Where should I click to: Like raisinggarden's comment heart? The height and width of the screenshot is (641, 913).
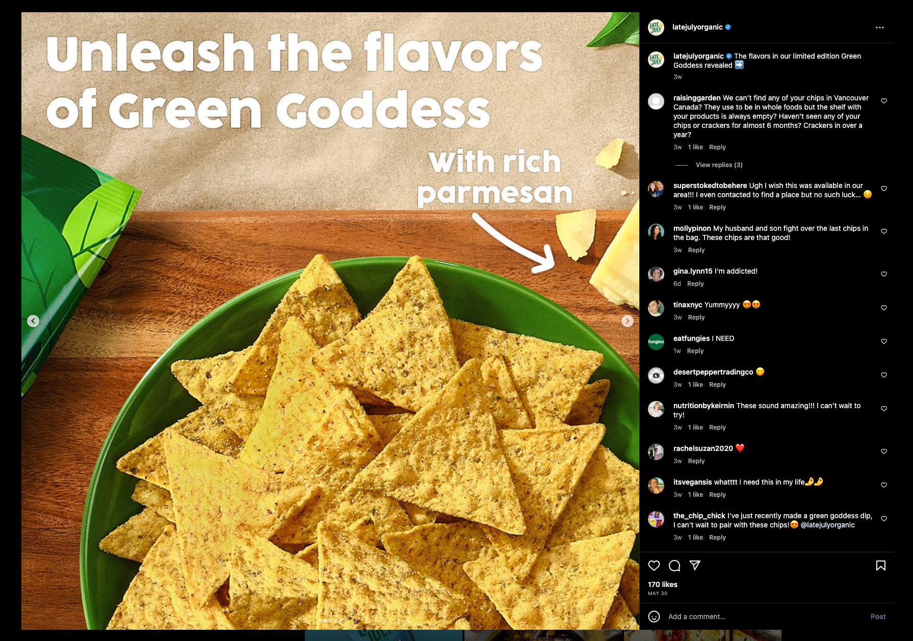(884, 101)
